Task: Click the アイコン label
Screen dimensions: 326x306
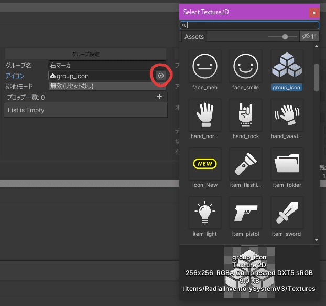Action: click(15, 76)
